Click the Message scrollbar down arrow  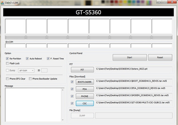tap(63, 120)
